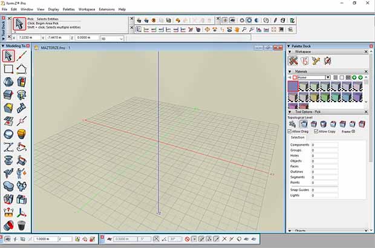Choose the red paint bucket tool
Screen dimensions: 375x248
coord(8,225)
